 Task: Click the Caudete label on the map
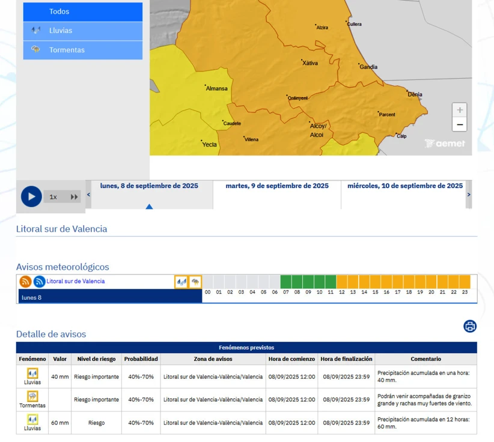click(x=232, y=123)
